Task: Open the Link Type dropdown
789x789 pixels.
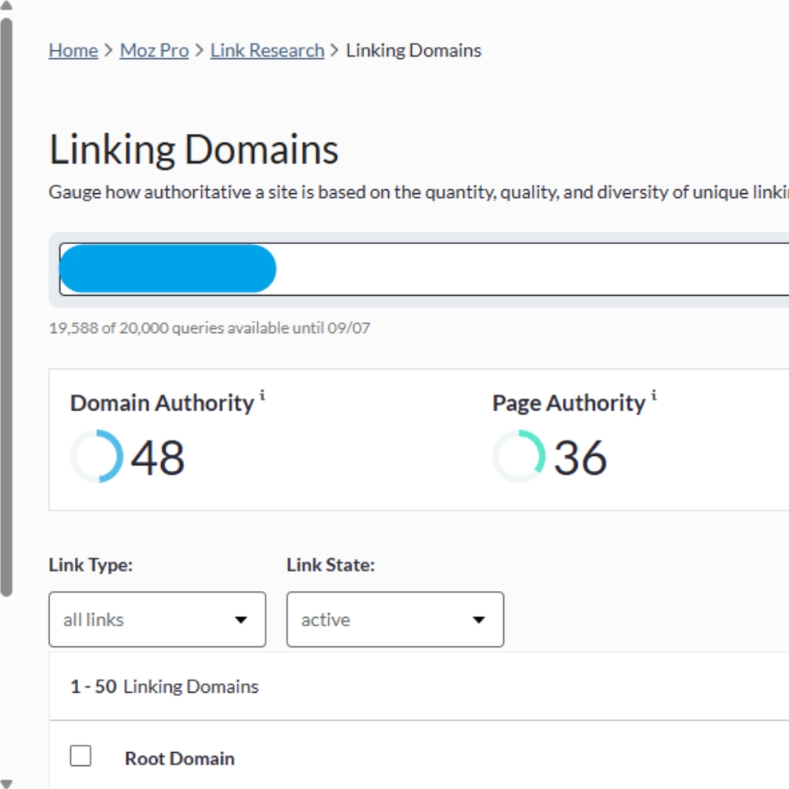Action: tap(157, 620)
